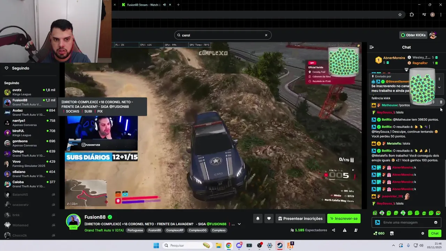Click the ComplexoGG tag
This screenshot has width=446, height=251.
click(x=198, y=230)
